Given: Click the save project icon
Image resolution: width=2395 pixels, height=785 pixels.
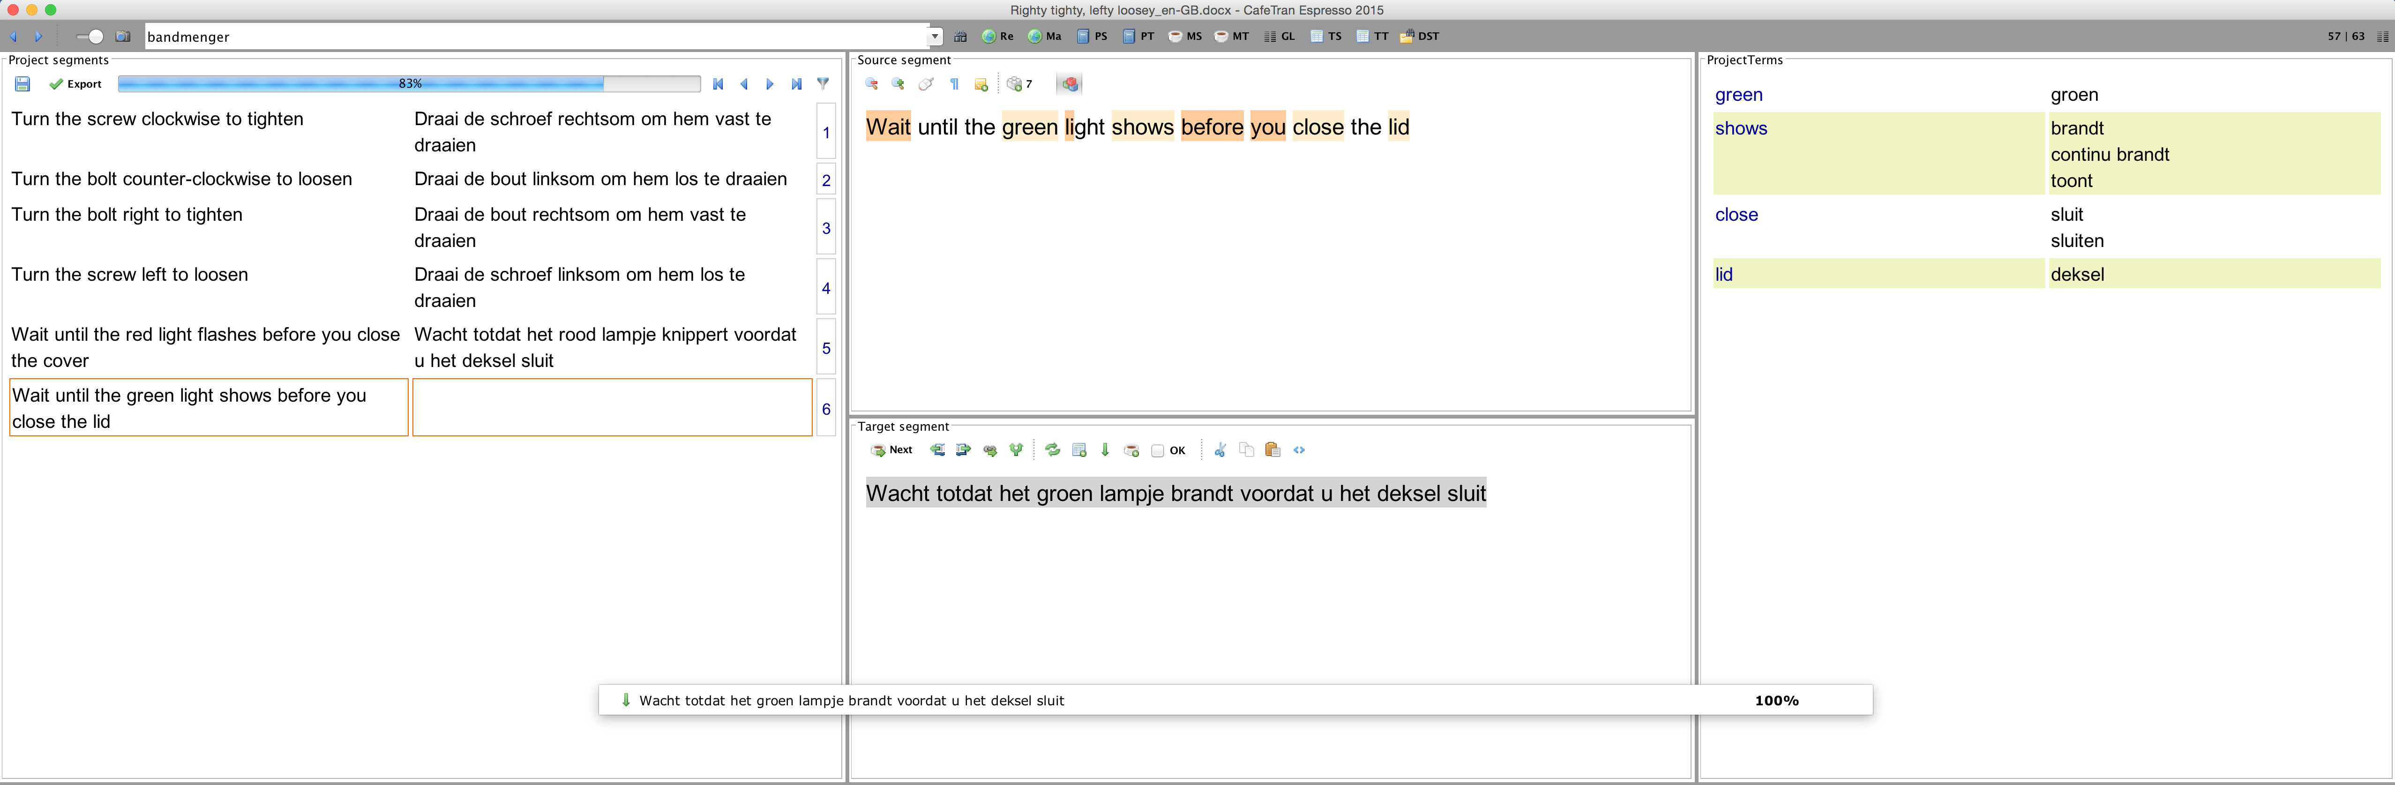Looking at the screenshot, I should pyautogui.click(x=22, y=84).
